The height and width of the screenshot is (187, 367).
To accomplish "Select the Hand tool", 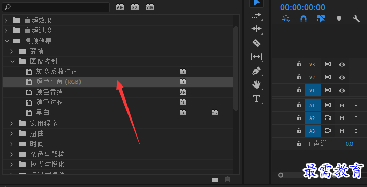I will coord(257,84).
